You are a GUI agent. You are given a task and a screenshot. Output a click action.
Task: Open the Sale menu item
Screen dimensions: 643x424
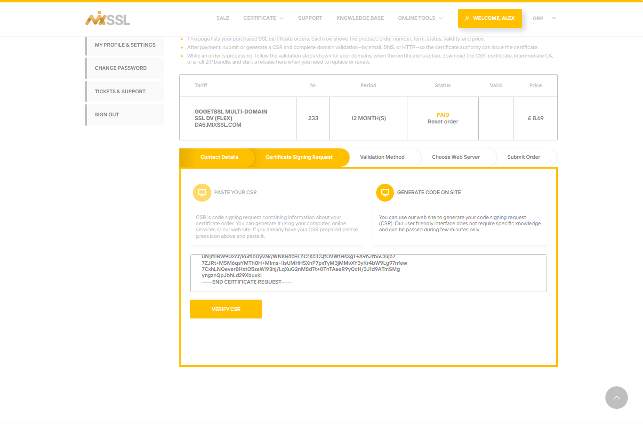pyautogui.click(x=223, y=18)
